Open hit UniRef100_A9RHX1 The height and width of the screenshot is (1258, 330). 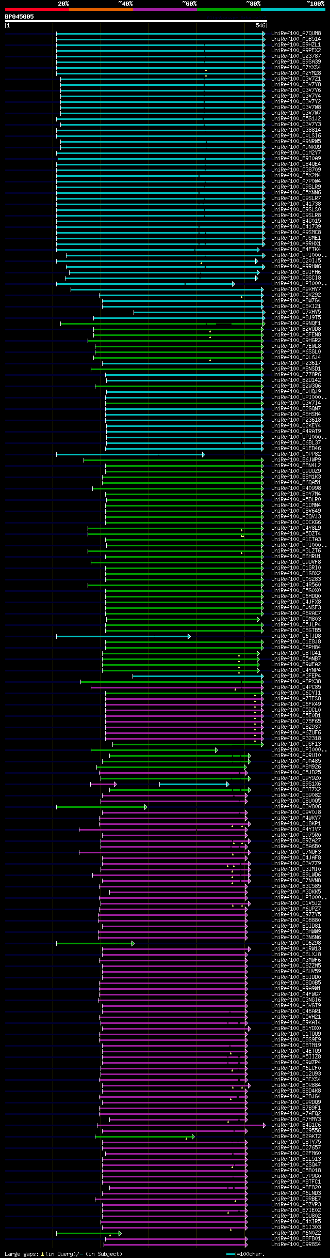coord(296,244)
